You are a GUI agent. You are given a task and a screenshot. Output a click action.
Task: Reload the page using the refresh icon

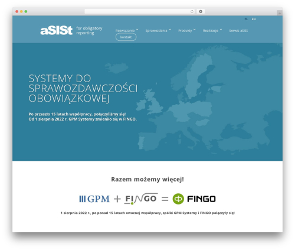[192, 11]
